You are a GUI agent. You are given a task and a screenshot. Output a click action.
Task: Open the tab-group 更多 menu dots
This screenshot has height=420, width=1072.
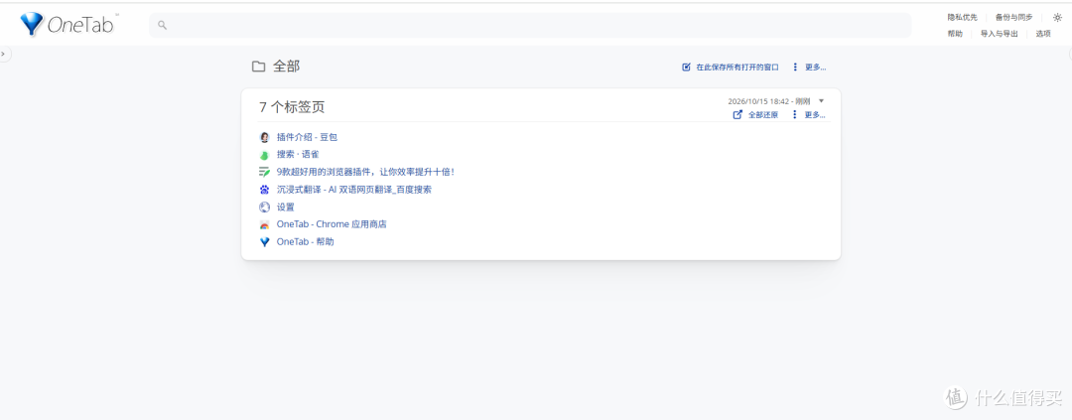pos(795,115)
